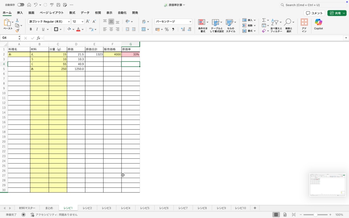Toggle italic formatting

click(x=37, y=29)
